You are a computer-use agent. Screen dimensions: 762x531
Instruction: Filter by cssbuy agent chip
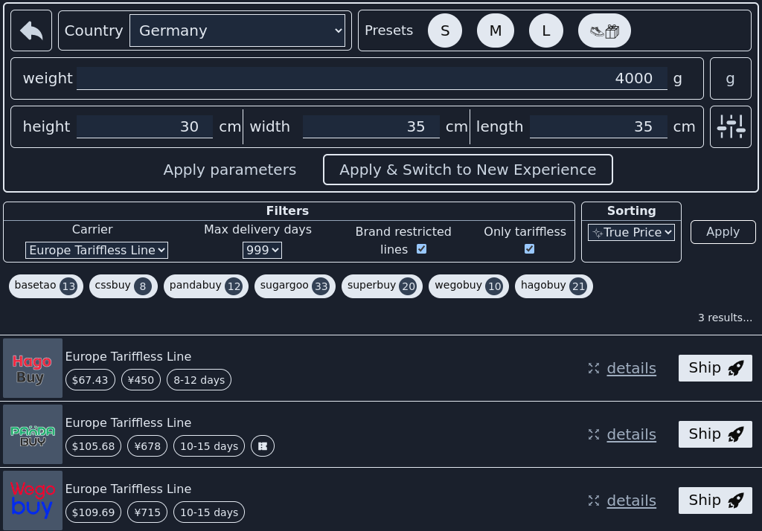123,286
